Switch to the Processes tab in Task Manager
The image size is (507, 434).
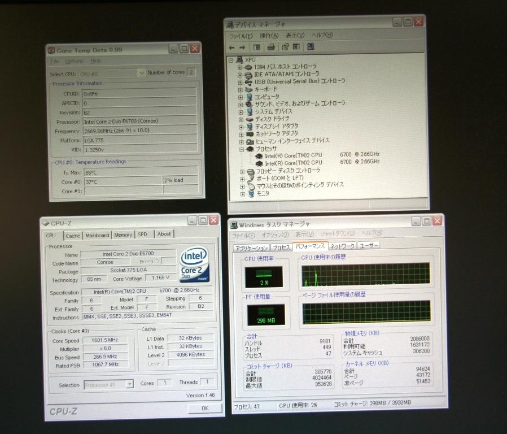281,248
